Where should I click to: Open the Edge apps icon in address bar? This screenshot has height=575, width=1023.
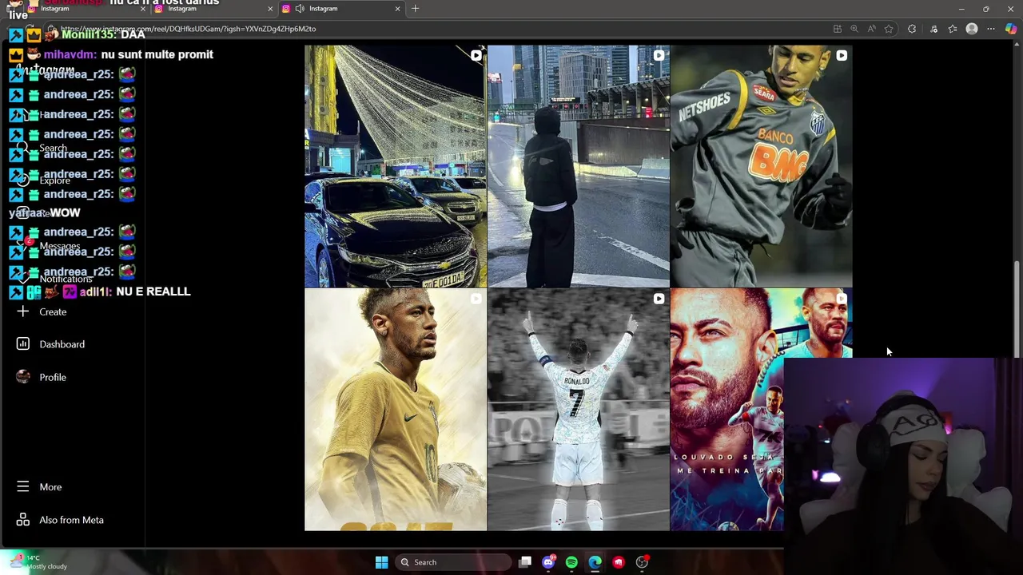(x=837, y=29)
